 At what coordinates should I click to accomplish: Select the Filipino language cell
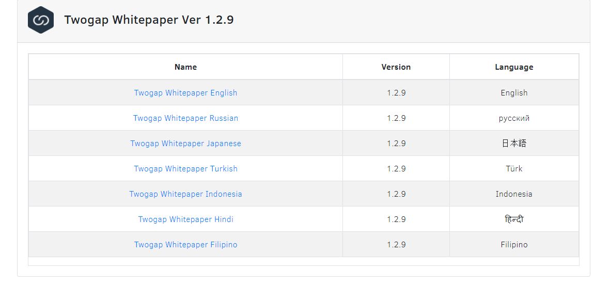(x=514, y=245)
